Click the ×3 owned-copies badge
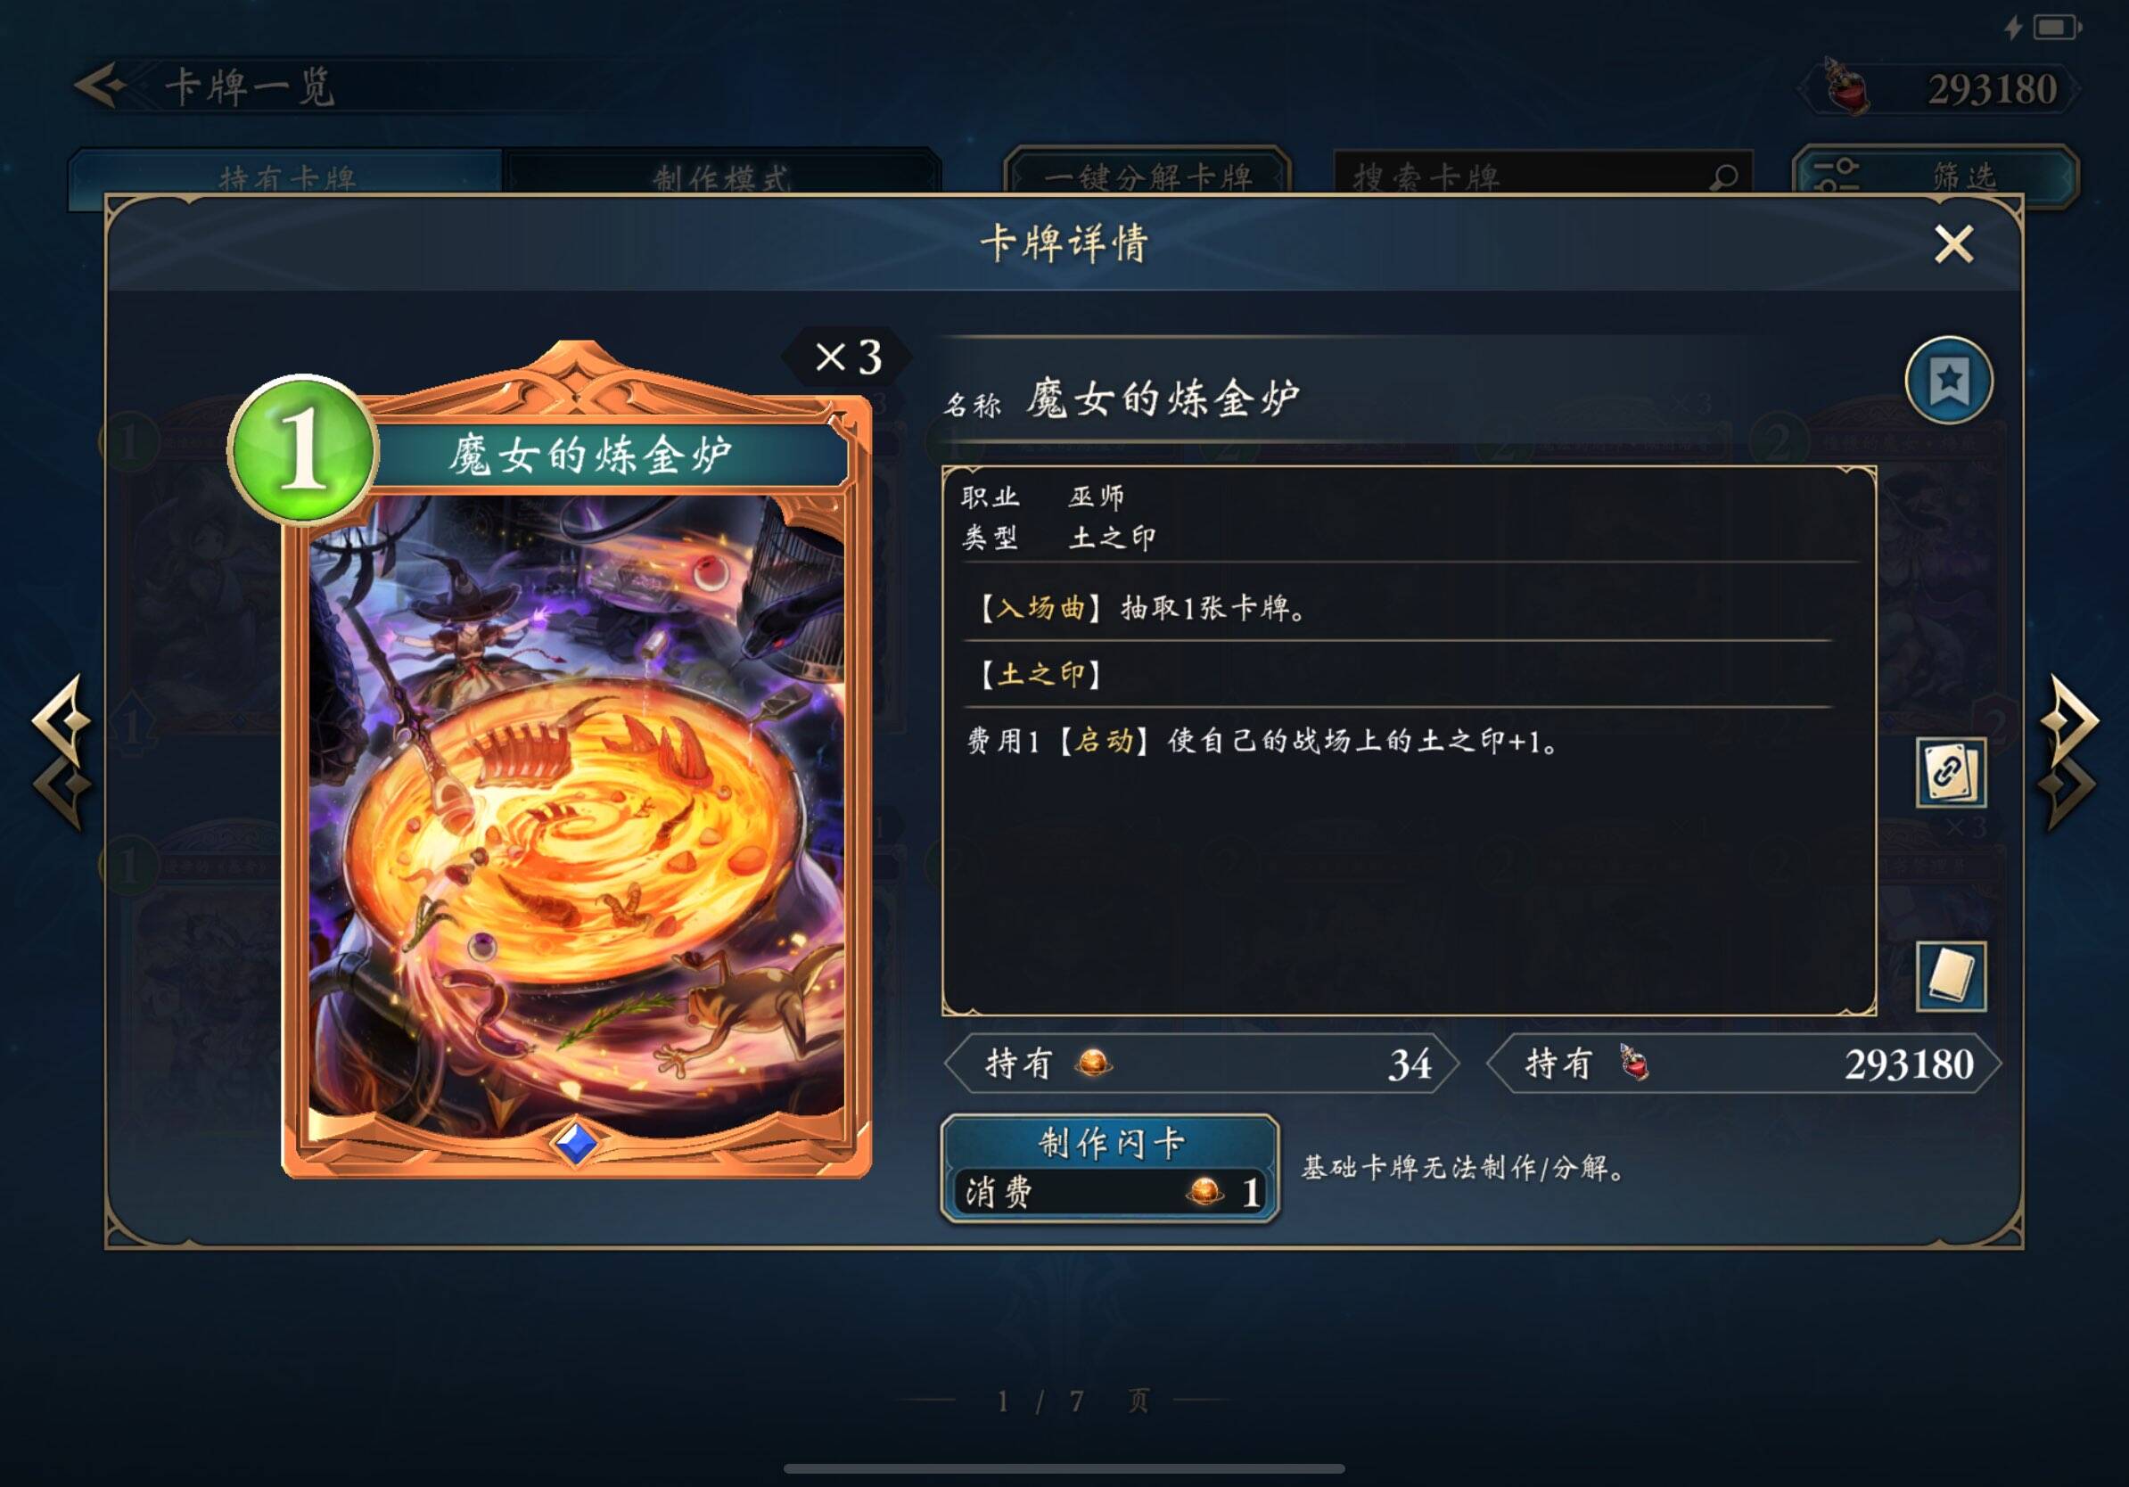The width and height of the screenshot is (2129, 1487). coord(848,357)
